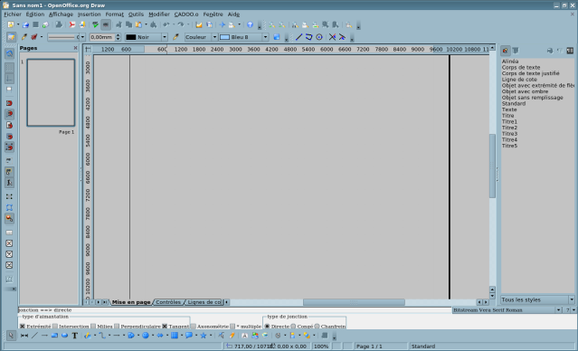Switch to the Contrôles tab

(168, 302)
